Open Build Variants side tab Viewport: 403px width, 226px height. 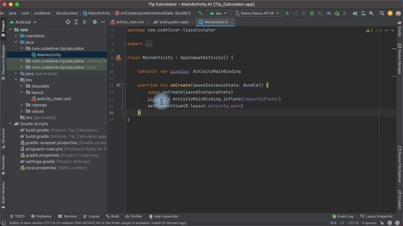(x=3, y=195)
